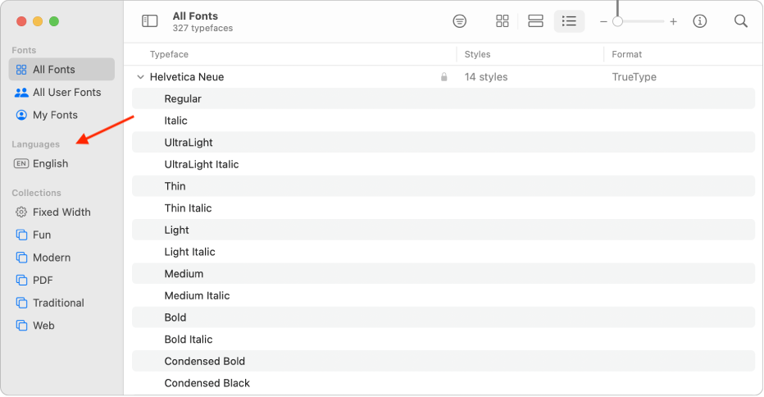This screenshot has width=764, height=397.
Task: Sort by Format column header
Action: click(x=626, y=54)
